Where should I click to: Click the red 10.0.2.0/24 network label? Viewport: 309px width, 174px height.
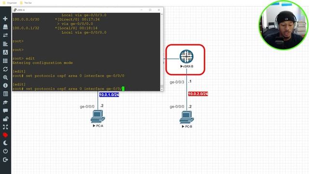[198, 94]
